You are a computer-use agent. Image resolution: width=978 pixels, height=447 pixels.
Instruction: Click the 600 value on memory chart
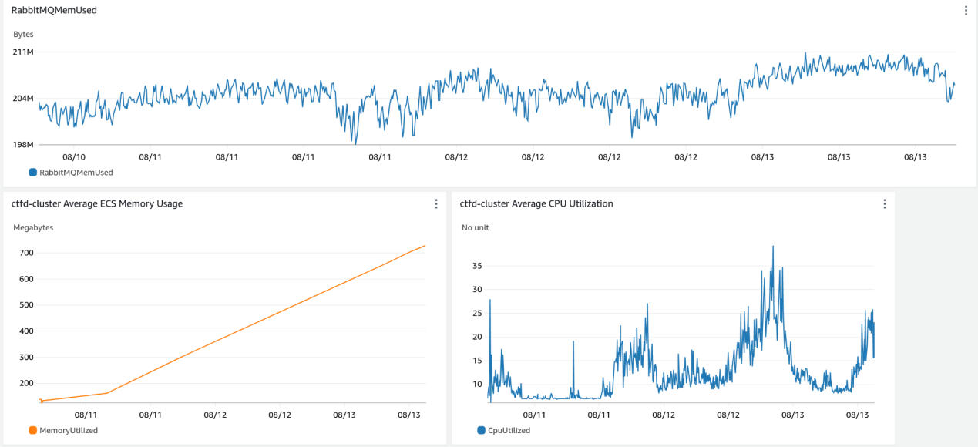27,279
